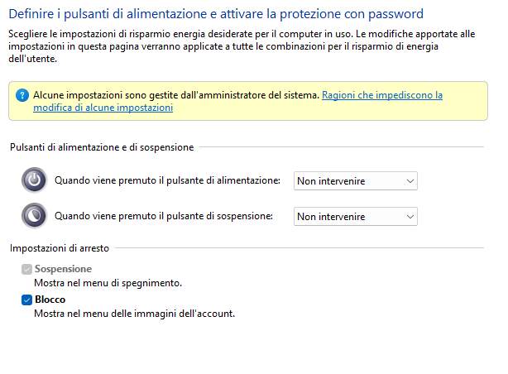This screenshot has height=374, width=508.
Task: Click chevron arrow of sleep button combo box
Action: coord(410,217)
